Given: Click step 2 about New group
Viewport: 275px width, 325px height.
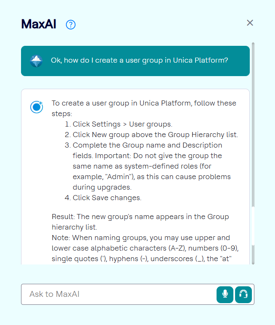Looking at the screenshot, I should click(155, 135).
